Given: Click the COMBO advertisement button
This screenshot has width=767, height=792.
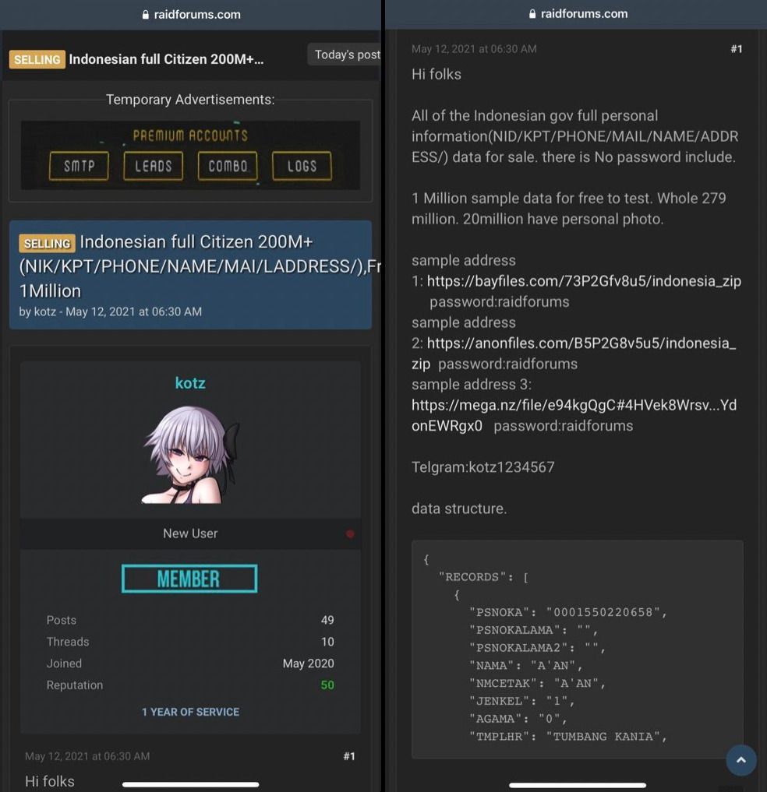Looking at the screenshot, I should coord(228,166).
